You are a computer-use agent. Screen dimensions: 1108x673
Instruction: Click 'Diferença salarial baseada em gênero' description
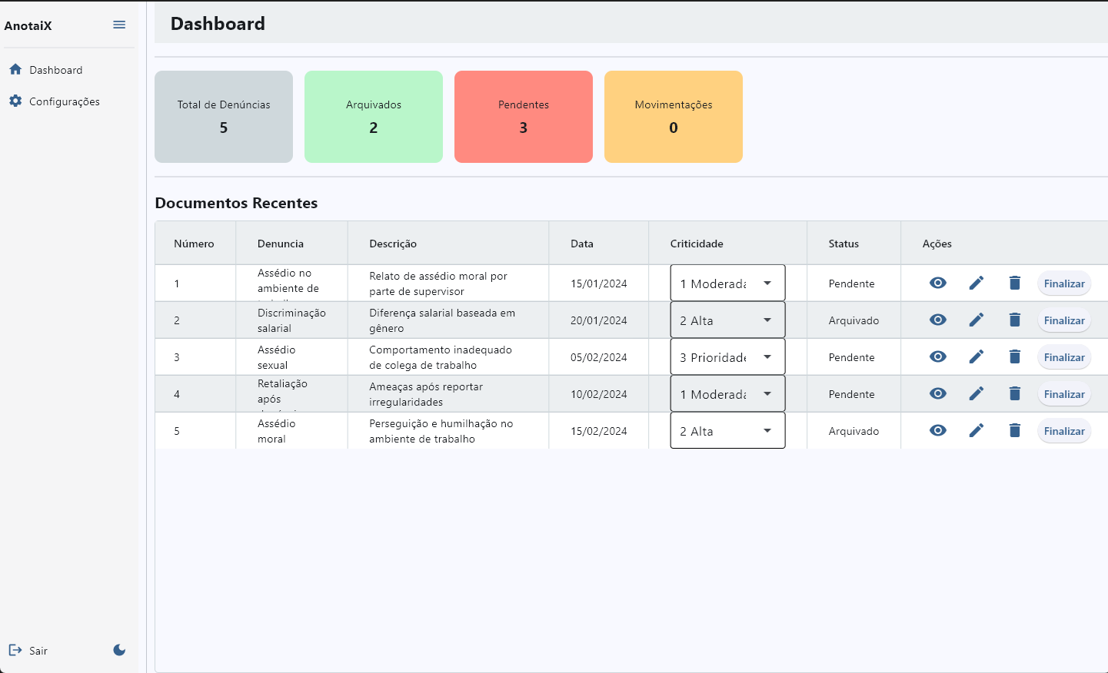[442, 320]
